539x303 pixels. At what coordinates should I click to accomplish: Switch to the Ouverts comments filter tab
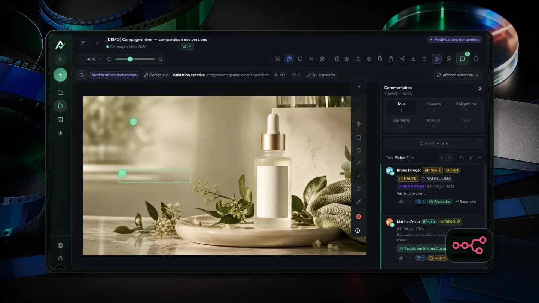coord(433,107)
